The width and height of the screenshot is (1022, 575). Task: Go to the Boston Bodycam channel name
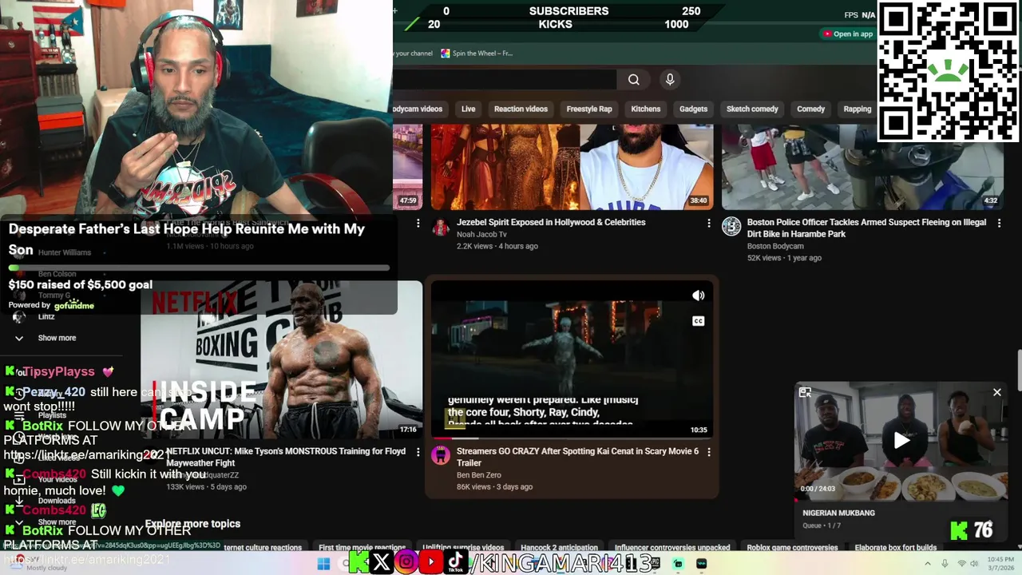775,246
